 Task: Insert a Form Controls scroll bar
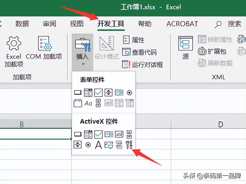point(98,103)
